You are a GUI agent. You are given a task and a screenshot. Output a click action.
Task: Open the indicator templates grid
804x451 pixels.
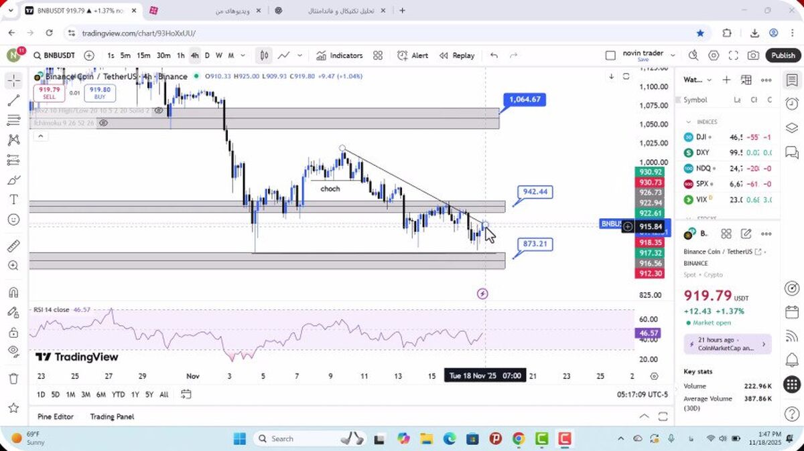pos(378,56)
